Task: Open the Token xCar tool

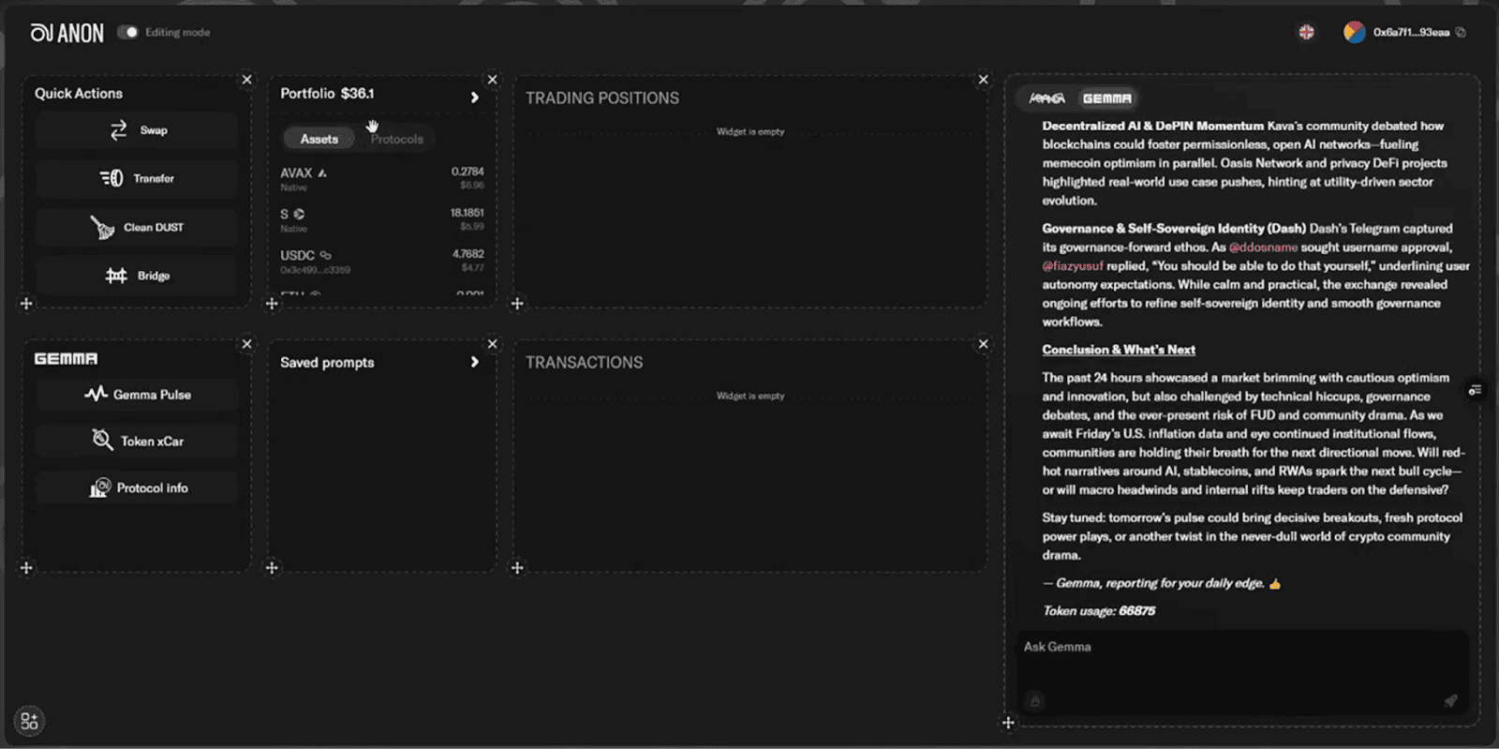Action: pos(138,441)
